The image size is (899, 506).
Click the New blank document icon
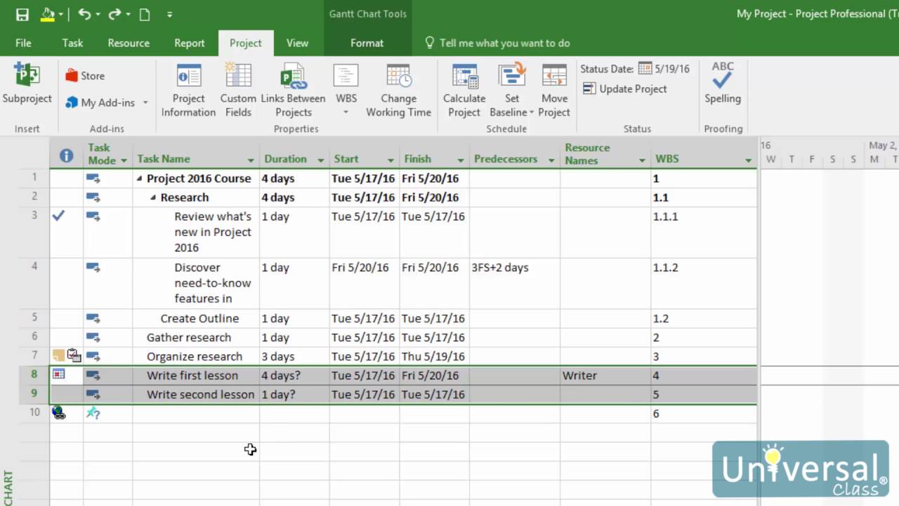145,14
